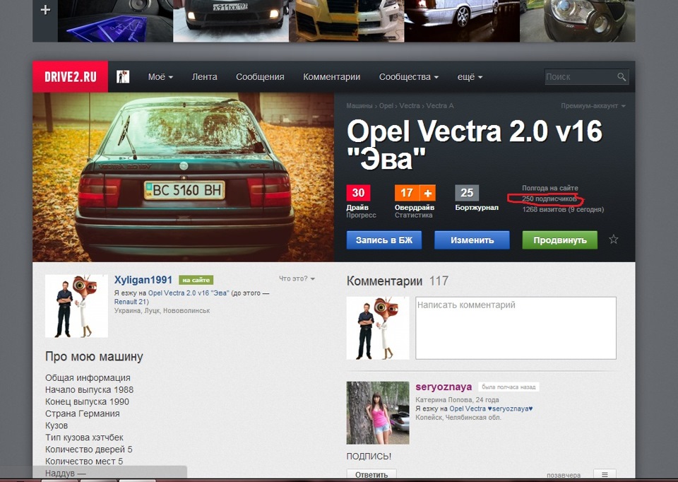Click the Прогресс link under Драйв
The width and height of the screenshot is (678, 482).
[361, 215]
